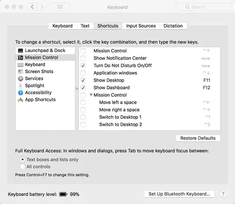Click 'none' shortcut for Show Notification Center
The image size is (235, 204).
coord(205,59)
